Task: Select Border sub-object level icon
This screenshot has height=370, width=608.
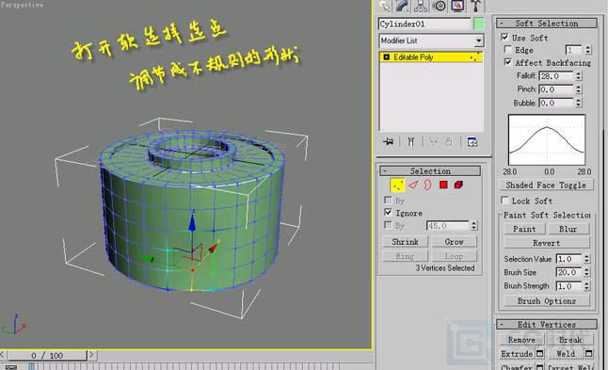Action: pos(427,185)
